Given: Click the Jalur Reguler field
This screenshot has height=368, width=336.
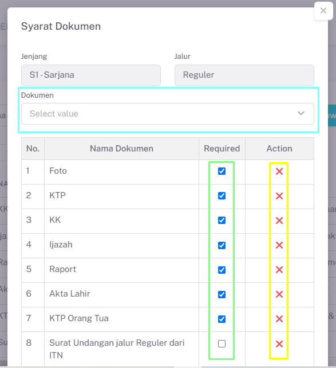Looking at the screenshot, I should pos(244,75).
